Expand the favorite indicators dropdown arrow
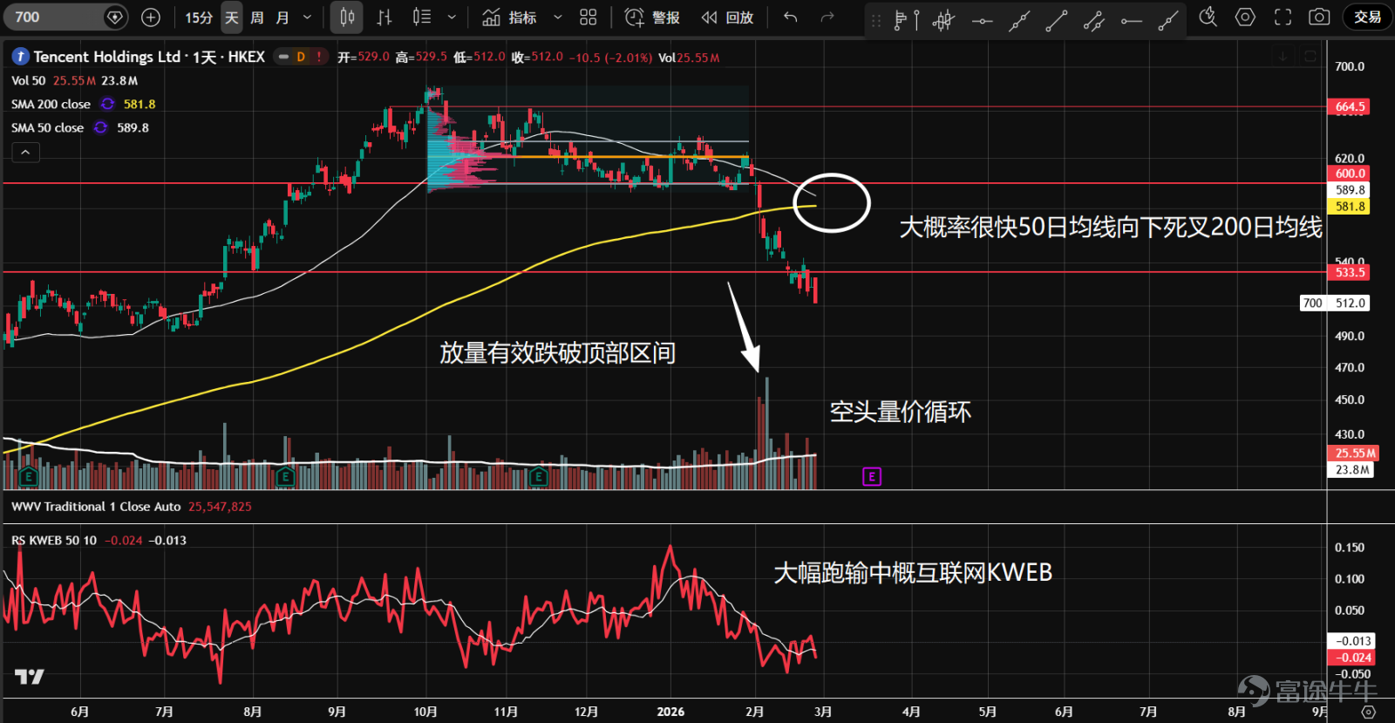This screenshot has width=1395, height=723. pos(558,17)
